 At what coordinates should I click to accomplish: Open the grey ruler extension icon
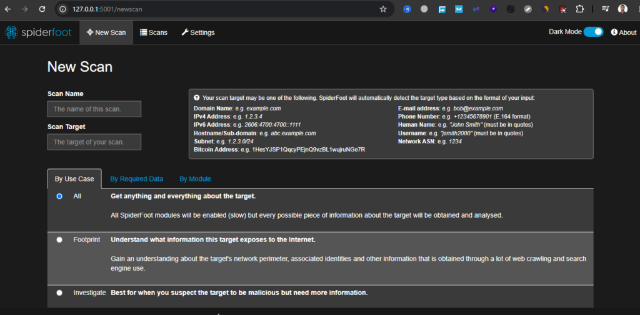(x=527, y=9)
